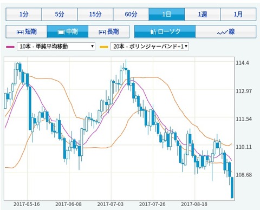Set chart range to 中期

(68, 32)
